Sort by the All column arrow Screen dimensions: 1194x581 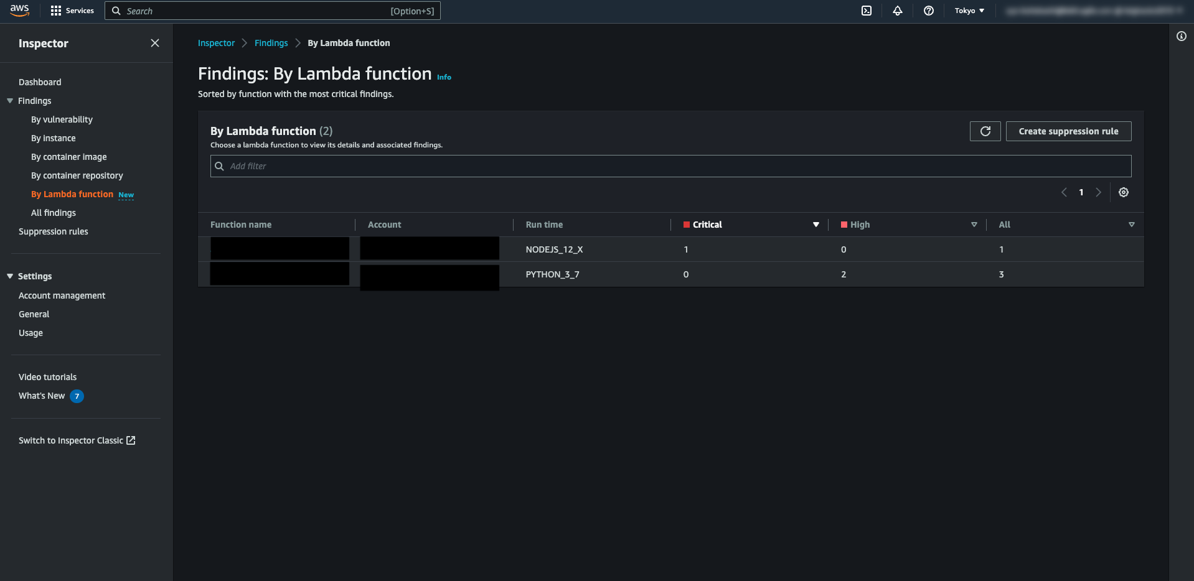1132,225
